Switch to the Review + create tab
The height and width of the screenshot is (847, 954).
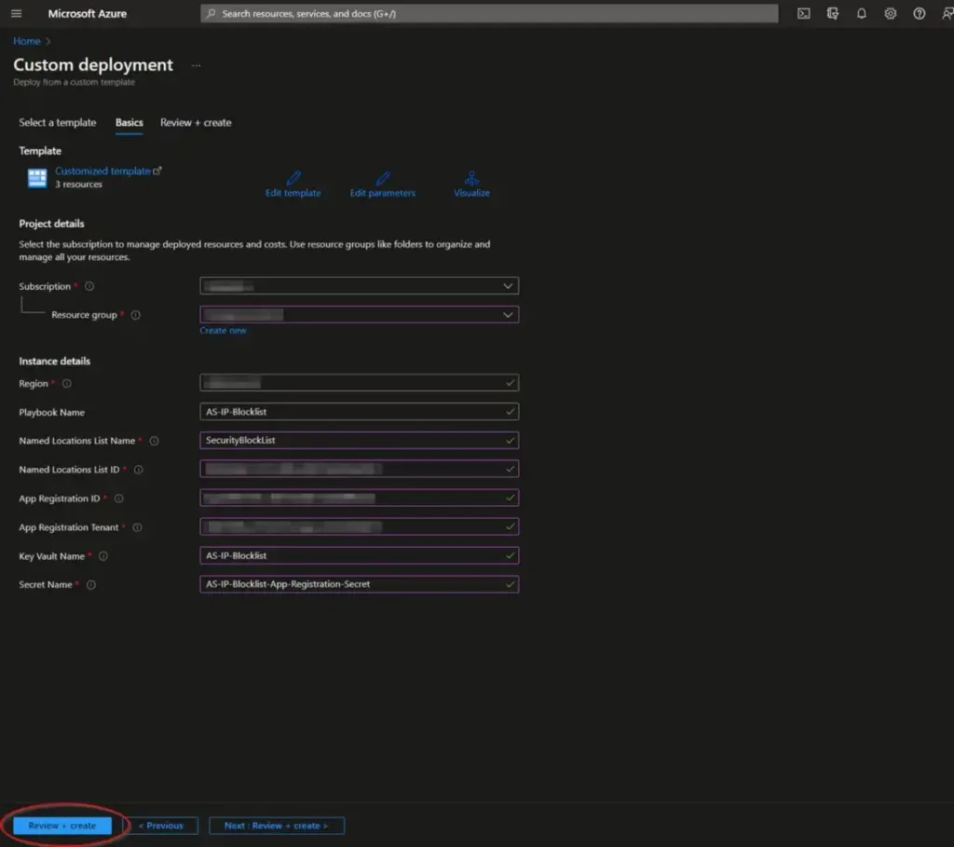click(196, 123)
